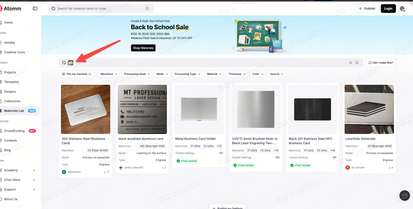Open the language globe selector
Viewport: 413px width, 209px height.
[402, 9]
